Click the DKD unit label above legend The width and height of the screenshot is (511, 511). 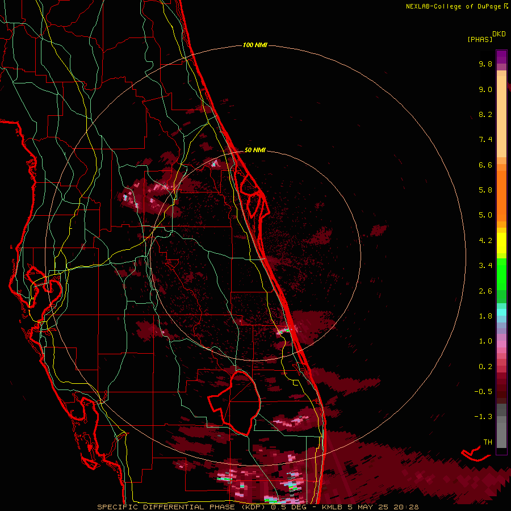coord(499,34)
